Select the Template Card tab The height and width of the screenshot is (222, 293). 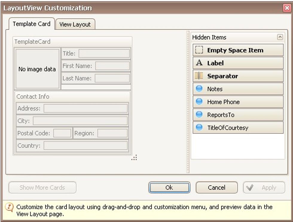pos(31,25)
